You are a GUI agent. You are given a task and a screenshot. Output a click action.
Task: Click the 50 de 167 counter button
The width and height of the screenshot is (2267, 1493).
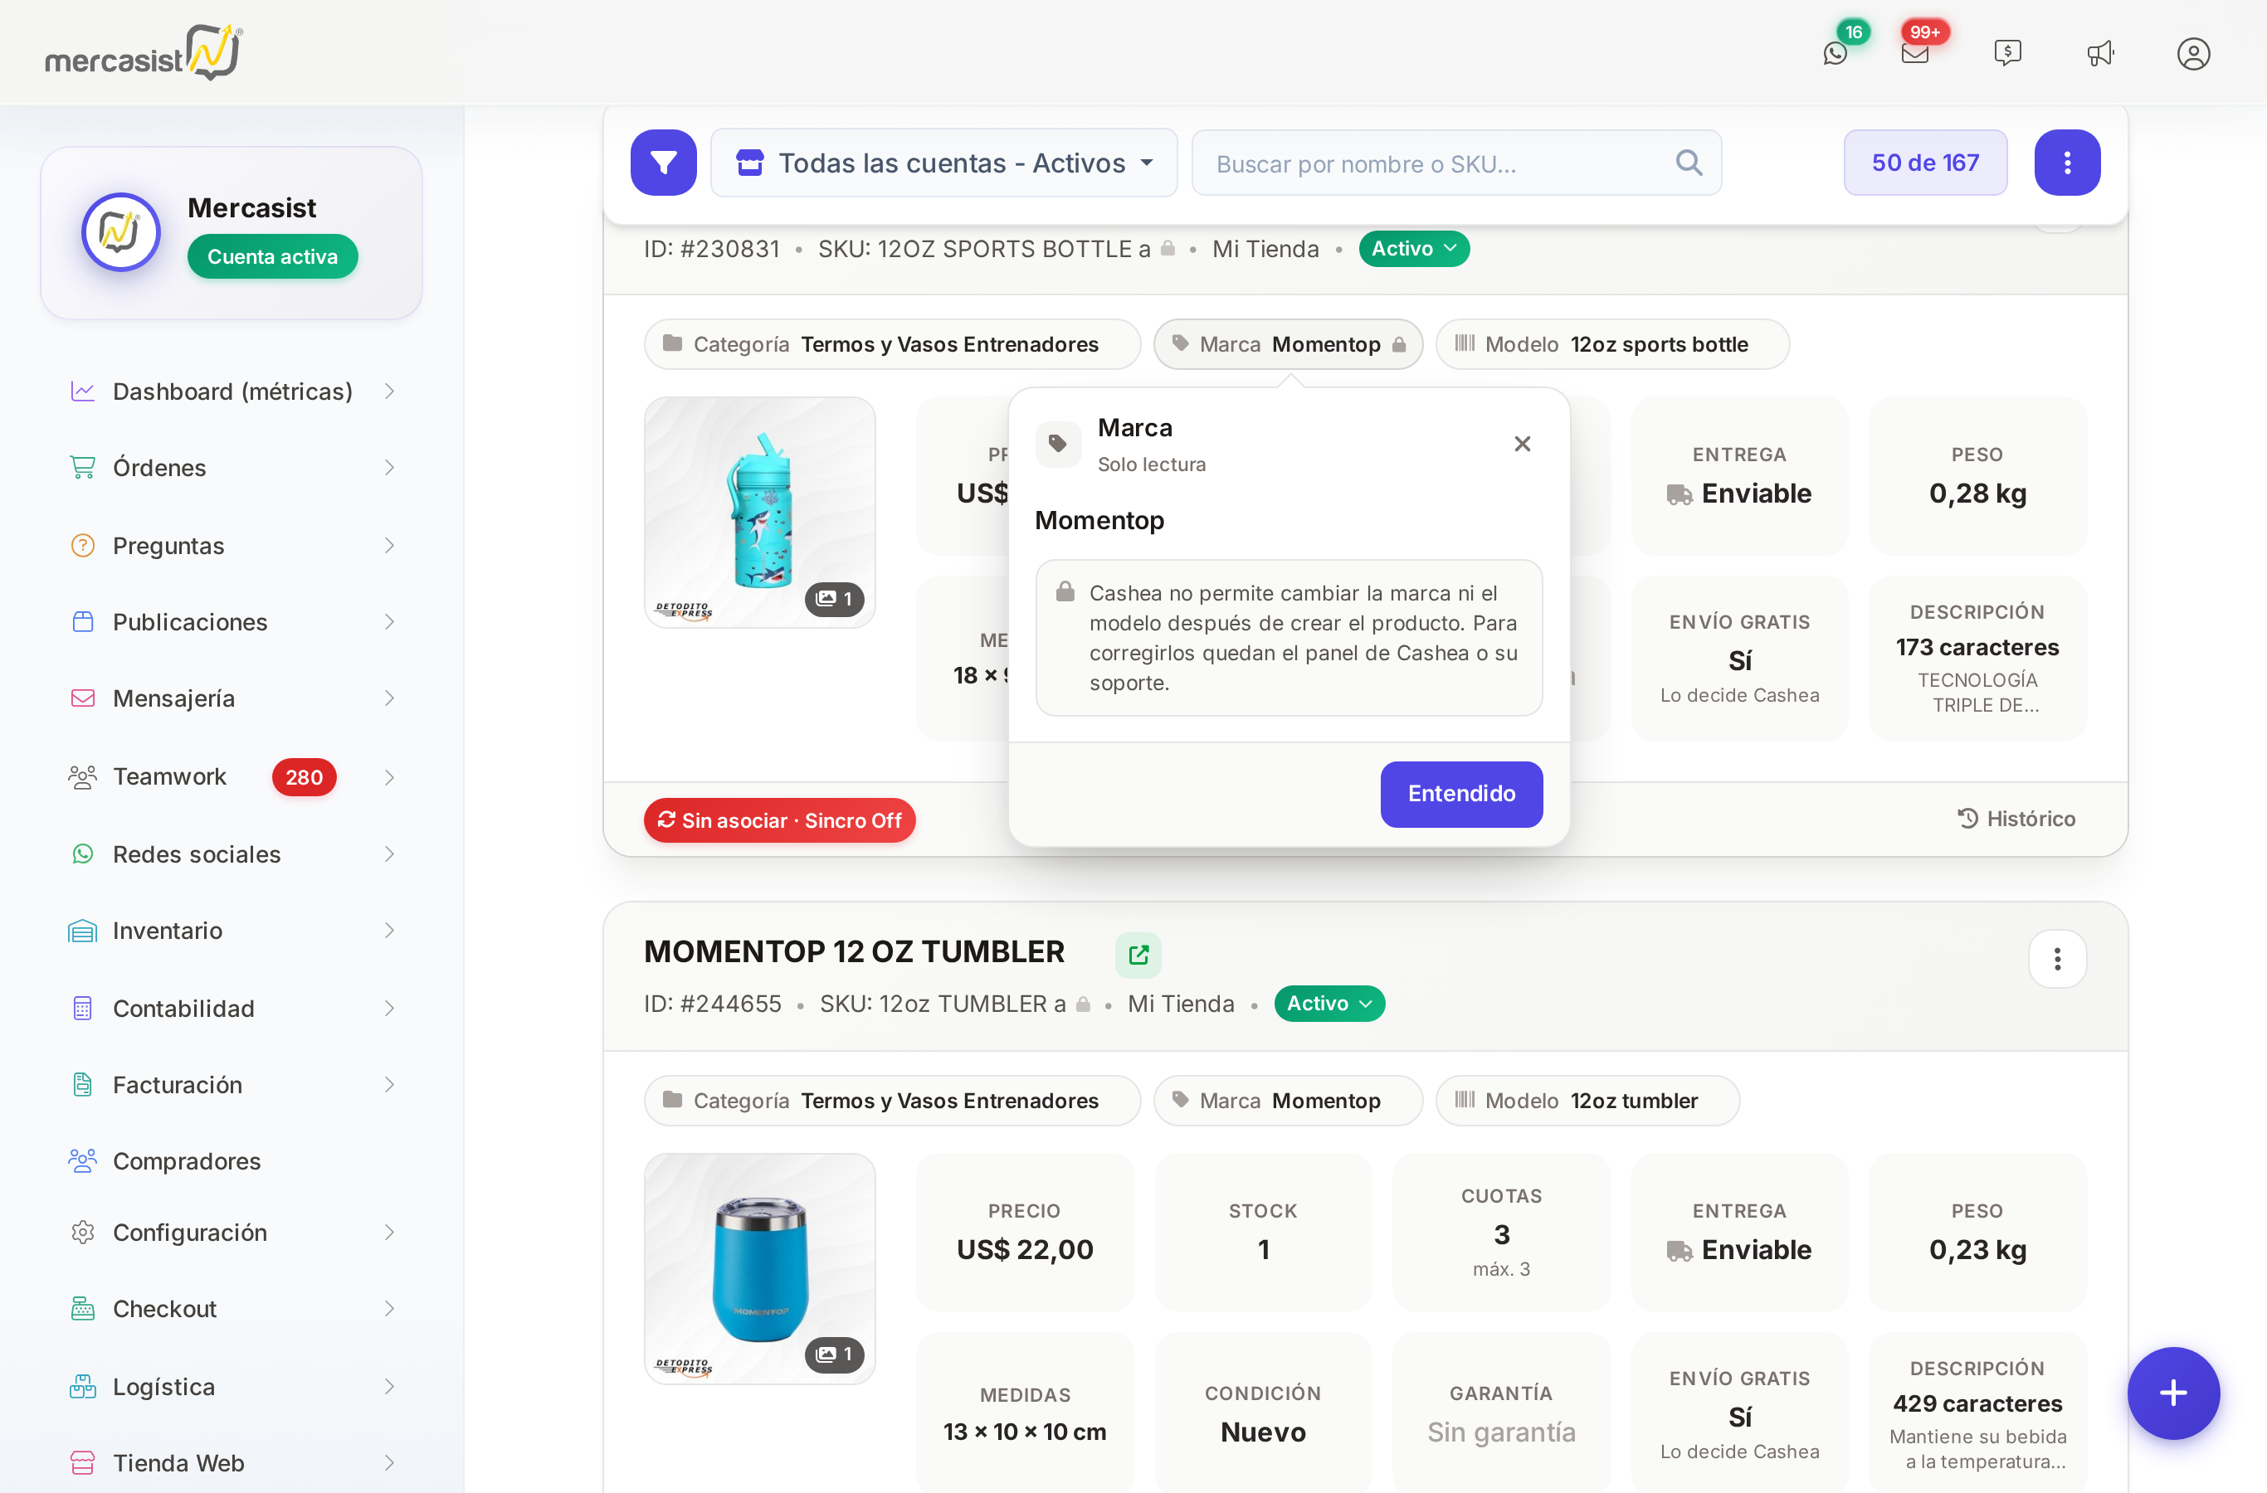1925,163
